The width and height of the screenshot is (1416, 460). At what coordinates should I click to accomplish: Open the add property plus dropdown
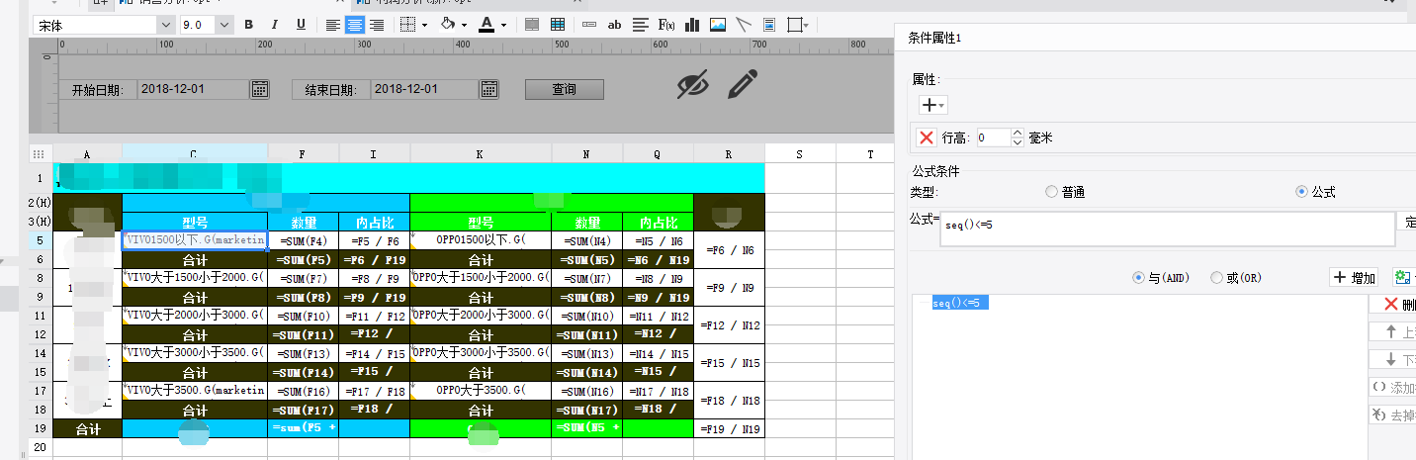pos(933,104)
